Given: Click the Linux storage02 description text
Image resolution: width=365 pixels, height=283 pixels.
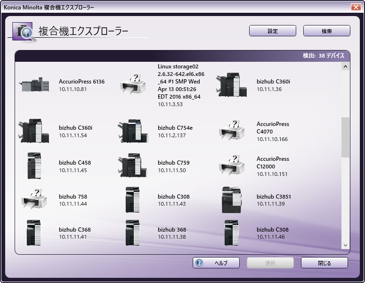Looking at the screenshot, I should (x=181, y=82).
